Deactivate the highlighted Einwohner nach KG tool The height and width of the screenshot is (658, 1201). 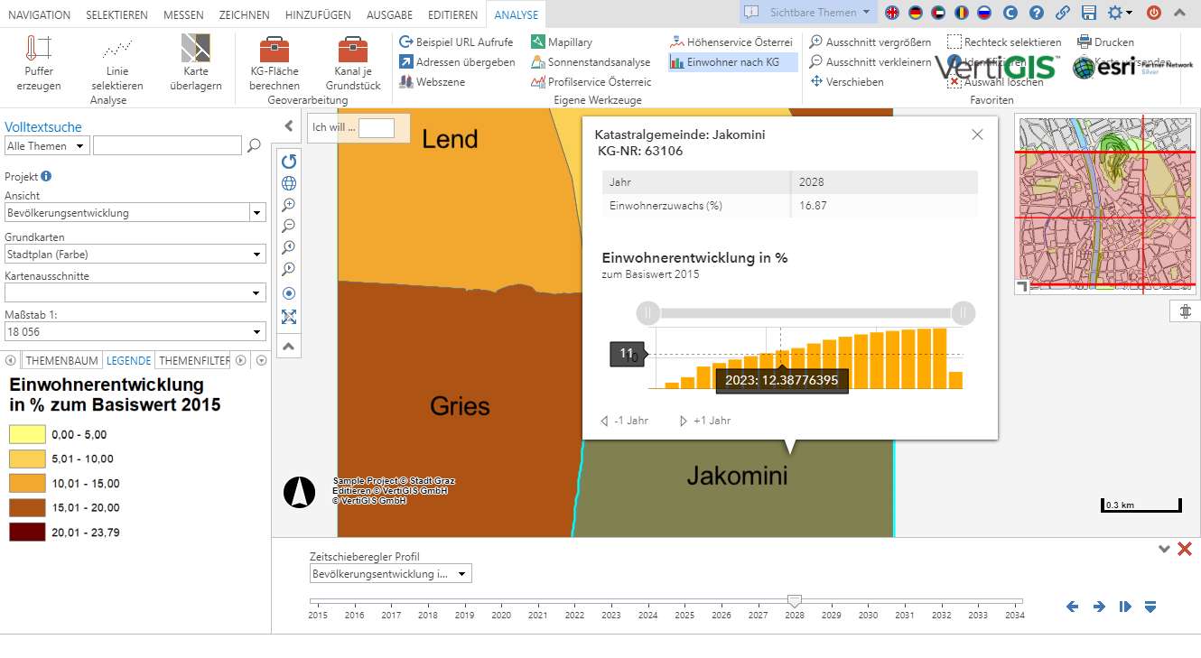[x=731, y=61]
